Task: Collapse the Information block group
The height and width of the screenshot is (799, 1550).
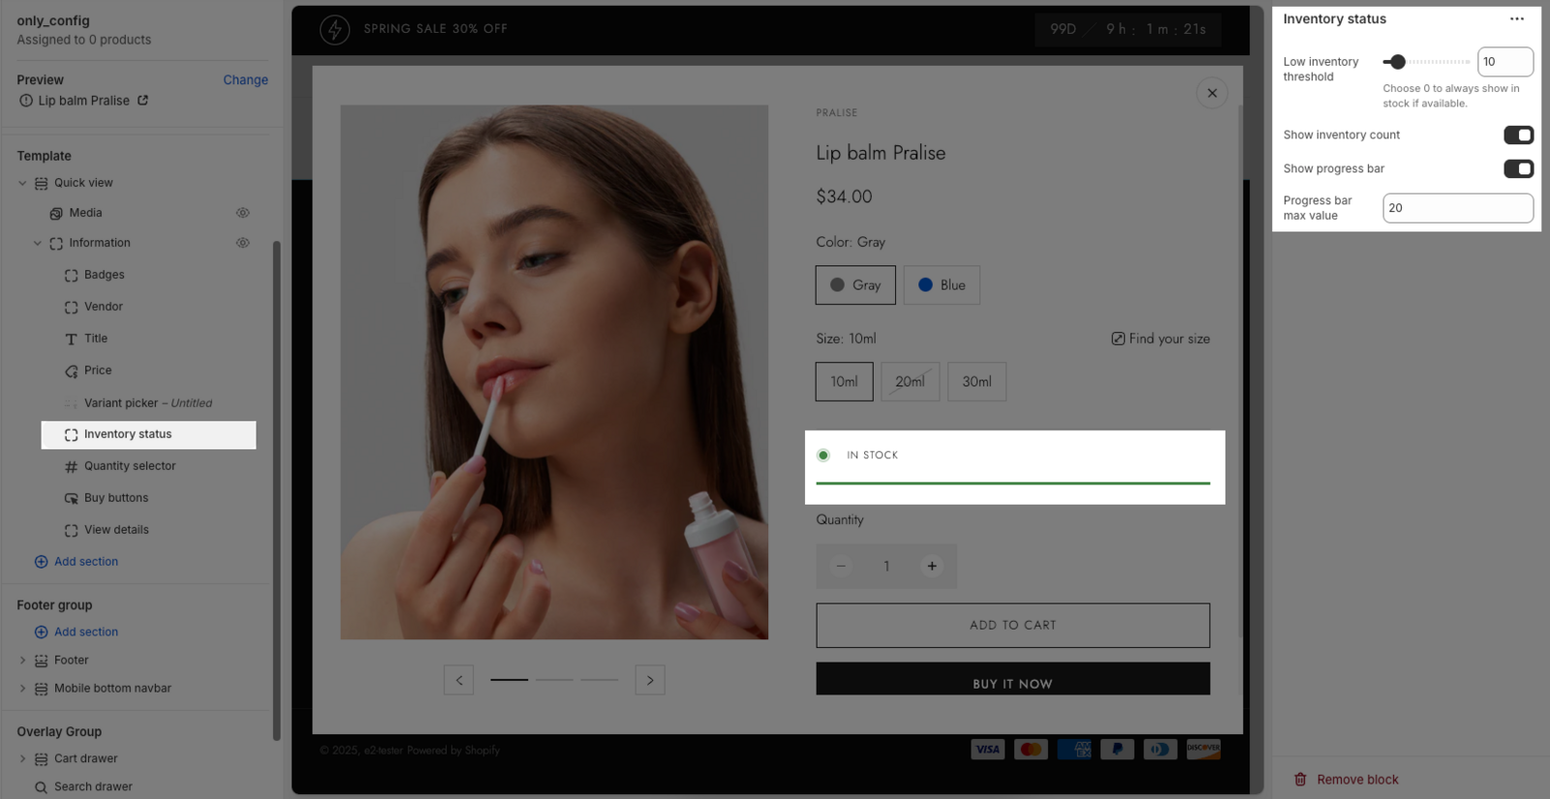Action: (x=38, y=243)
